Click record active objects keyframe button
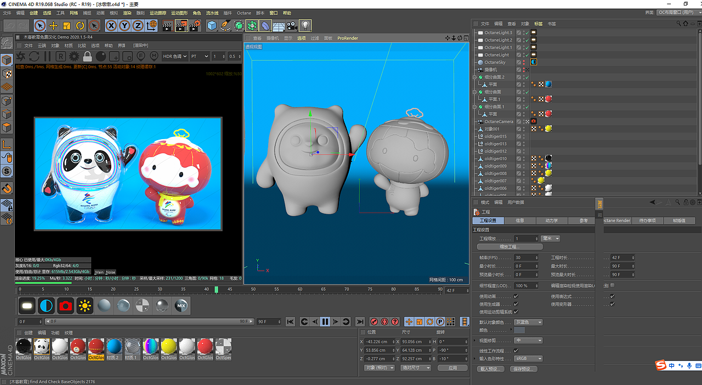Viewport: 702px width, 385px height. click(374, 321)
